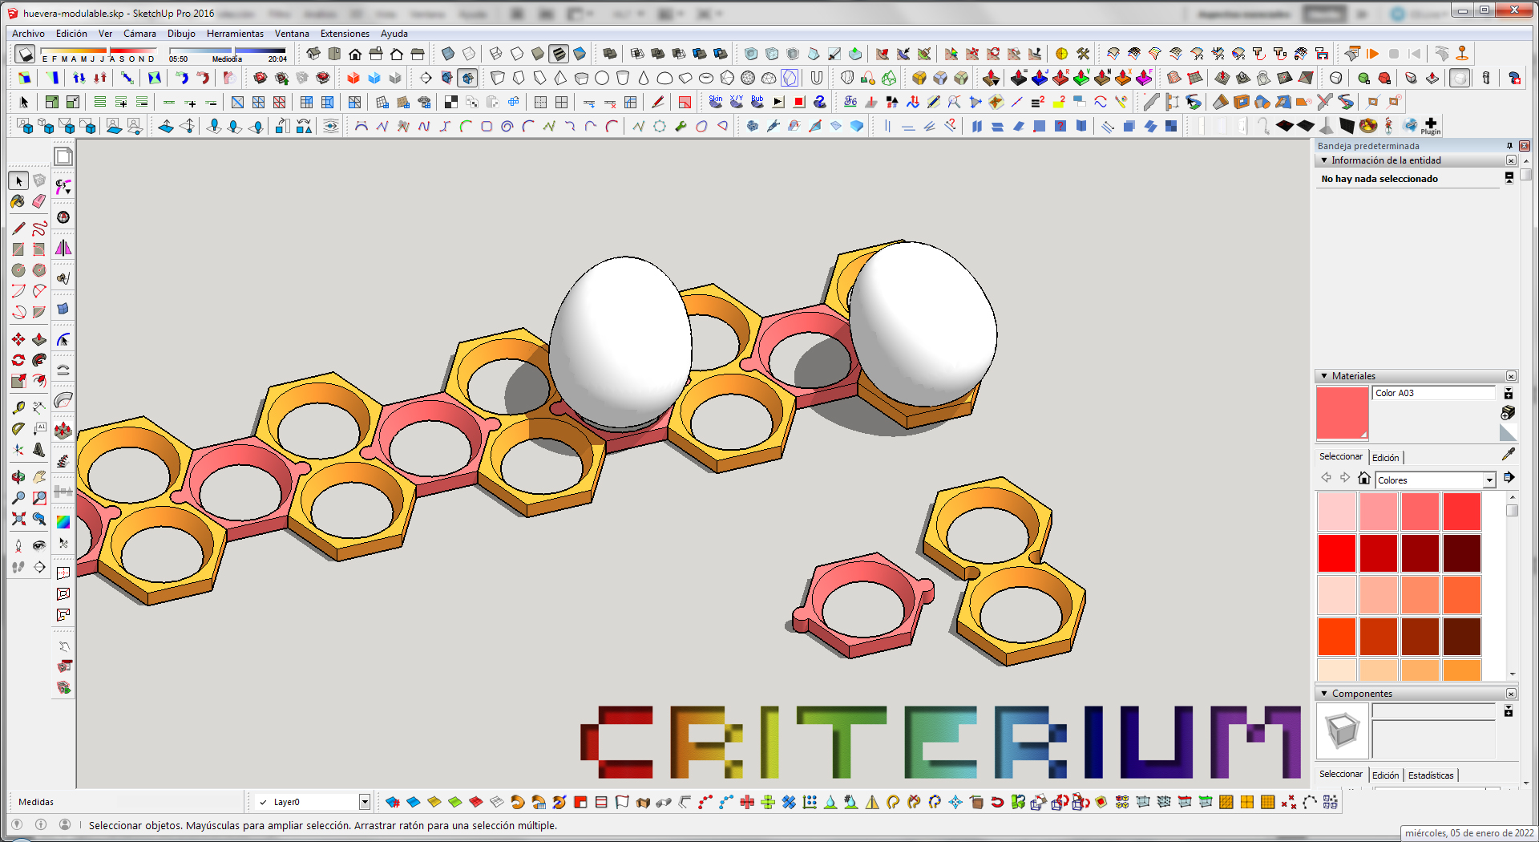Choose the Circle drawing tool

18,271
